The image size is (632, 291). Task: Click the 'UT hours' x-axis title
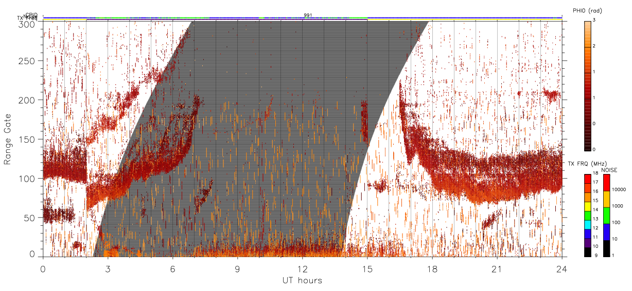[302, 281]
